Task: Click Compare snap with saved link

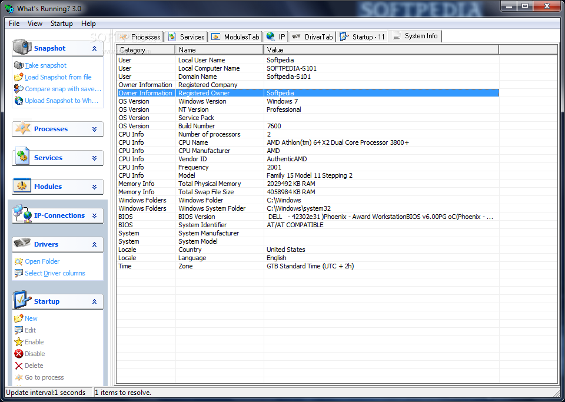Action: pyautogui.click(x=63, y=89)
